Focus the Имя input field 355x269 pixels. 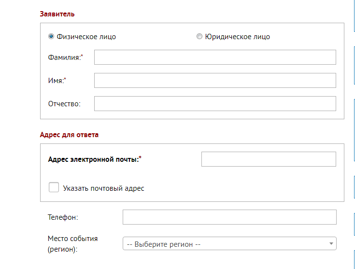click(215, 80)
